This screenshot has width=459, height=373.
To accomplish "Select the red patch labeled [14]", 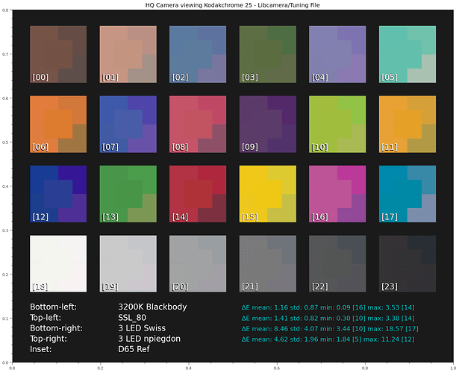I will [198, 193].
